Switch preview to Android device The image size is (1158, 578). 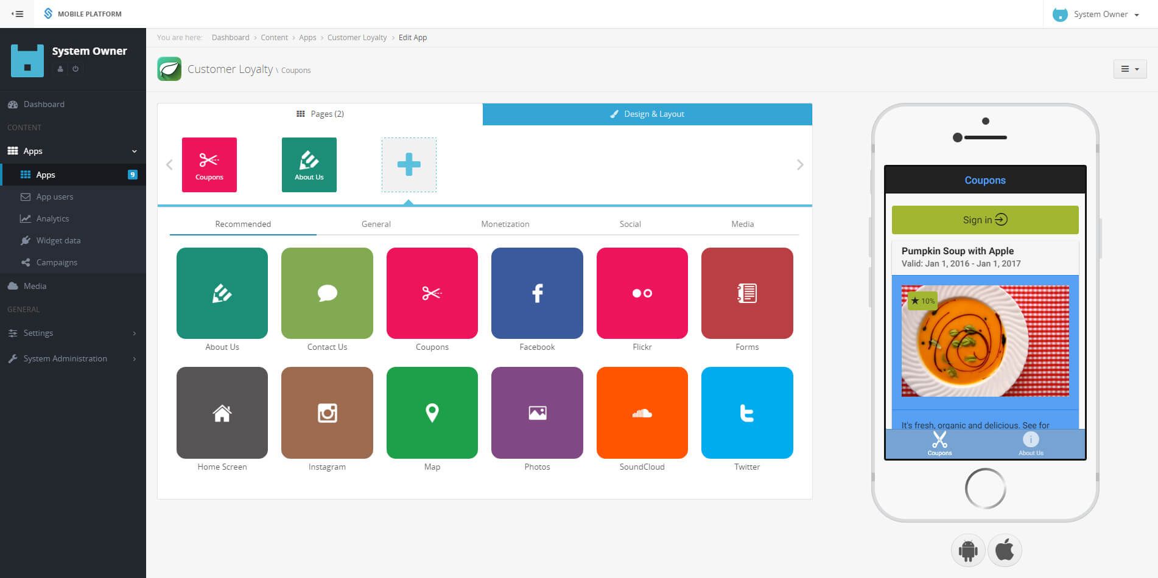coord(967,551)
